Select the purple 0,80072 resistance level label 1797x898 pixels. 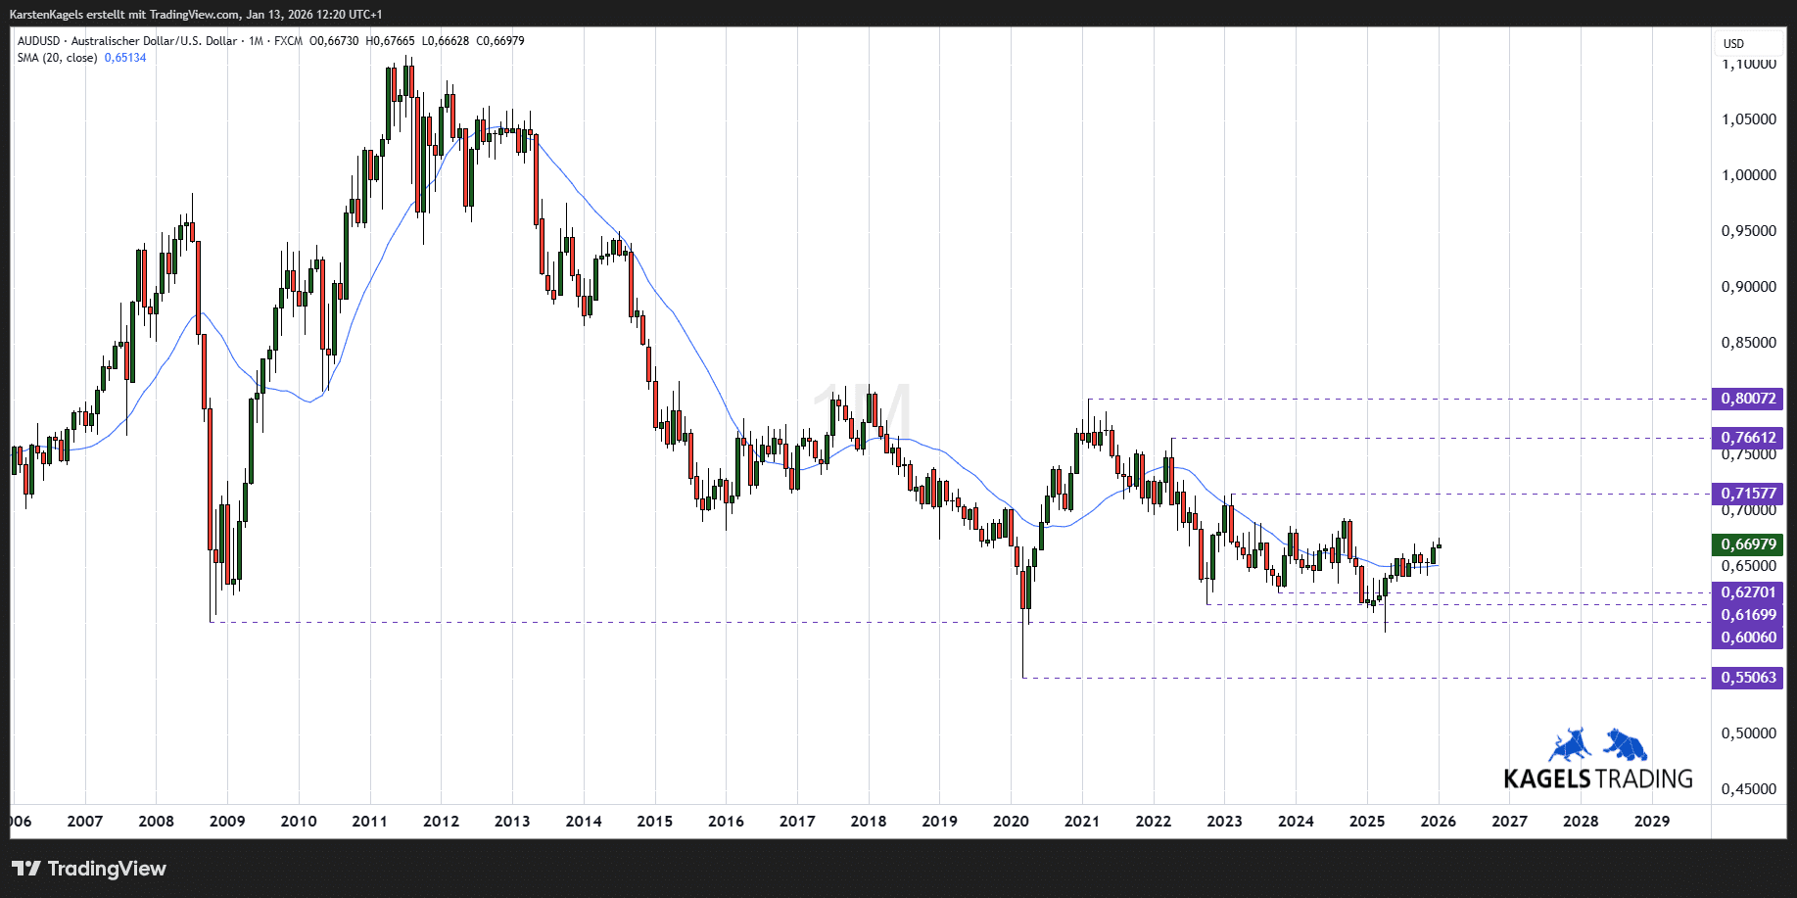tap(1748, 399)
